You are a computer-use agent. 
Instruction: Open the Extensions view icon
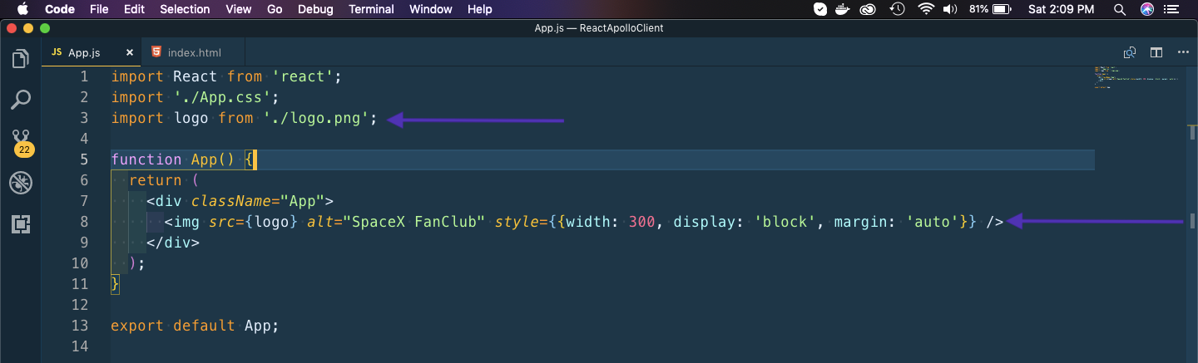point(20,224)
